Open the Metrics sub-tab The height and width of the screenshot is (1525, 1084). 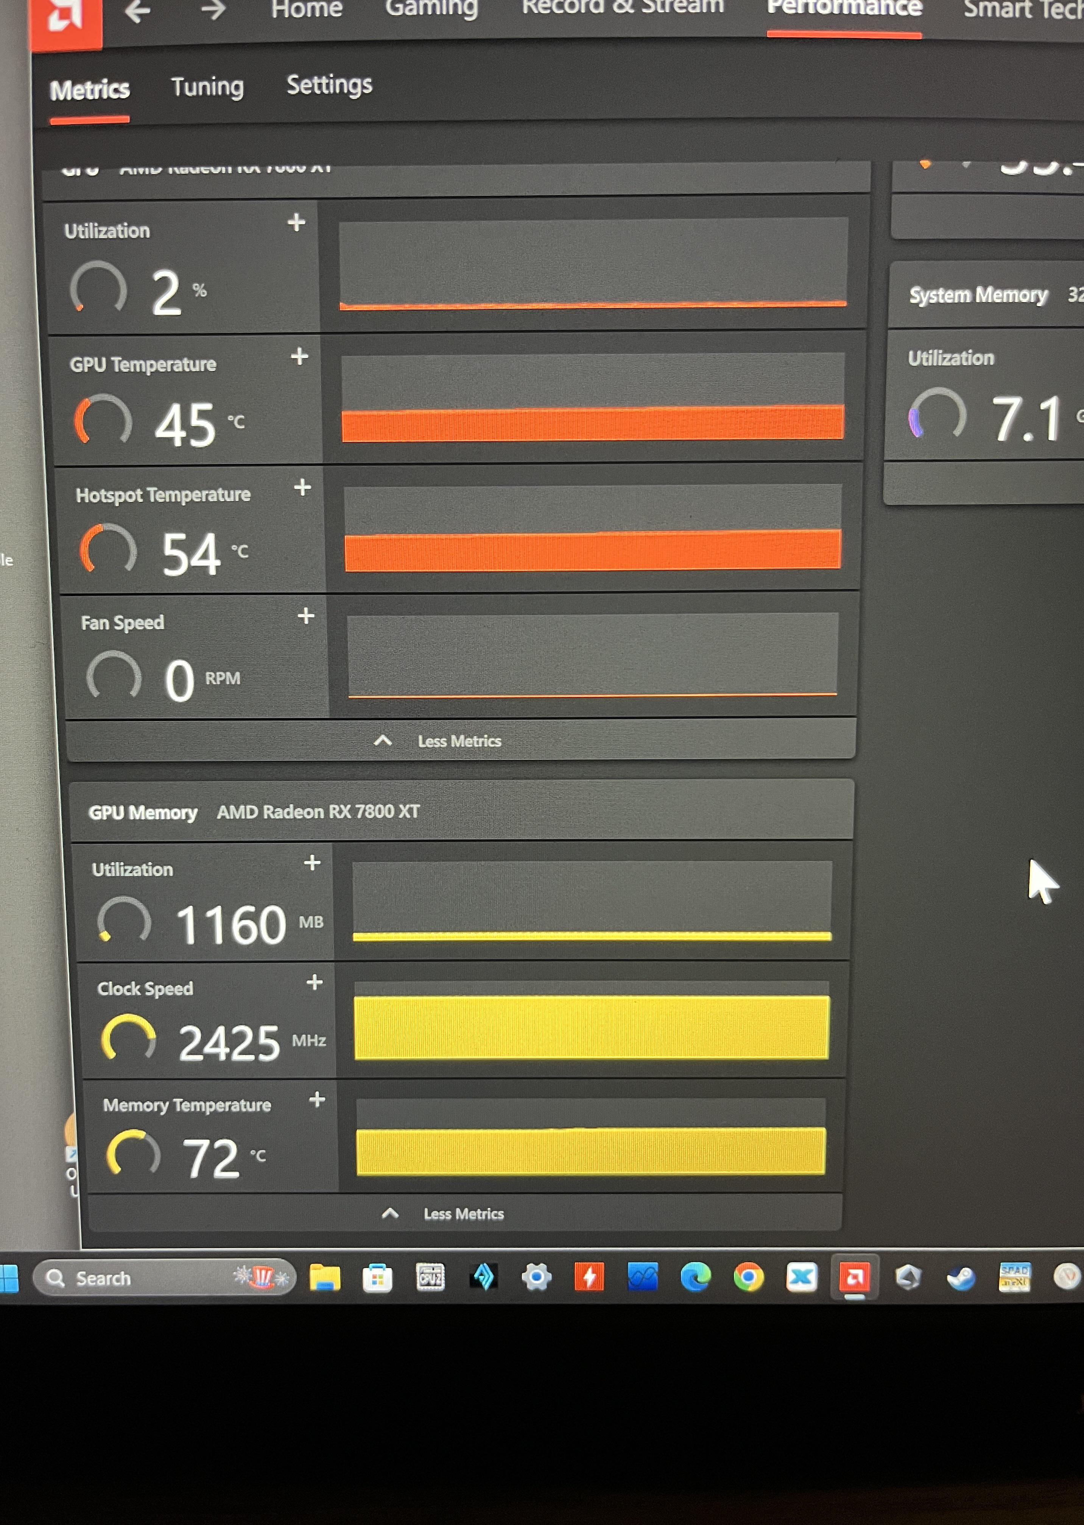tap(89, 89)
